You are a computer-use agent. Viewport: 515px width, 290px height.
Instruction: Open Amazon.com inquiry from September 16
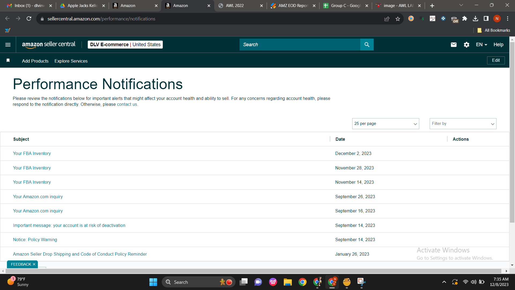click(38, 211)
